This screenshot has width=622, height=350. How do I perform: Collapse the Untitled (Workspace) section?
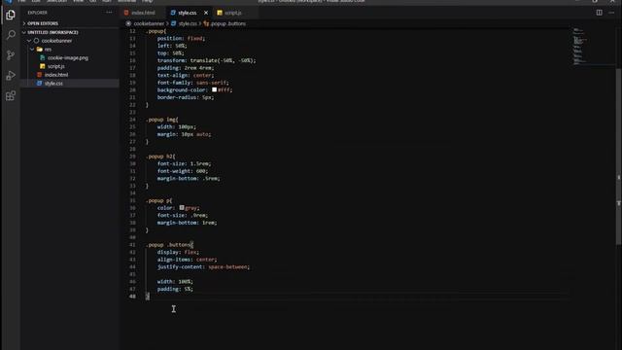(x=52, y=32)
